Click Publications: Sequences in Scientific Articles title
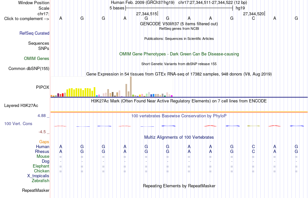The width and height of the screenshot is (308, 198). (179, 39)
